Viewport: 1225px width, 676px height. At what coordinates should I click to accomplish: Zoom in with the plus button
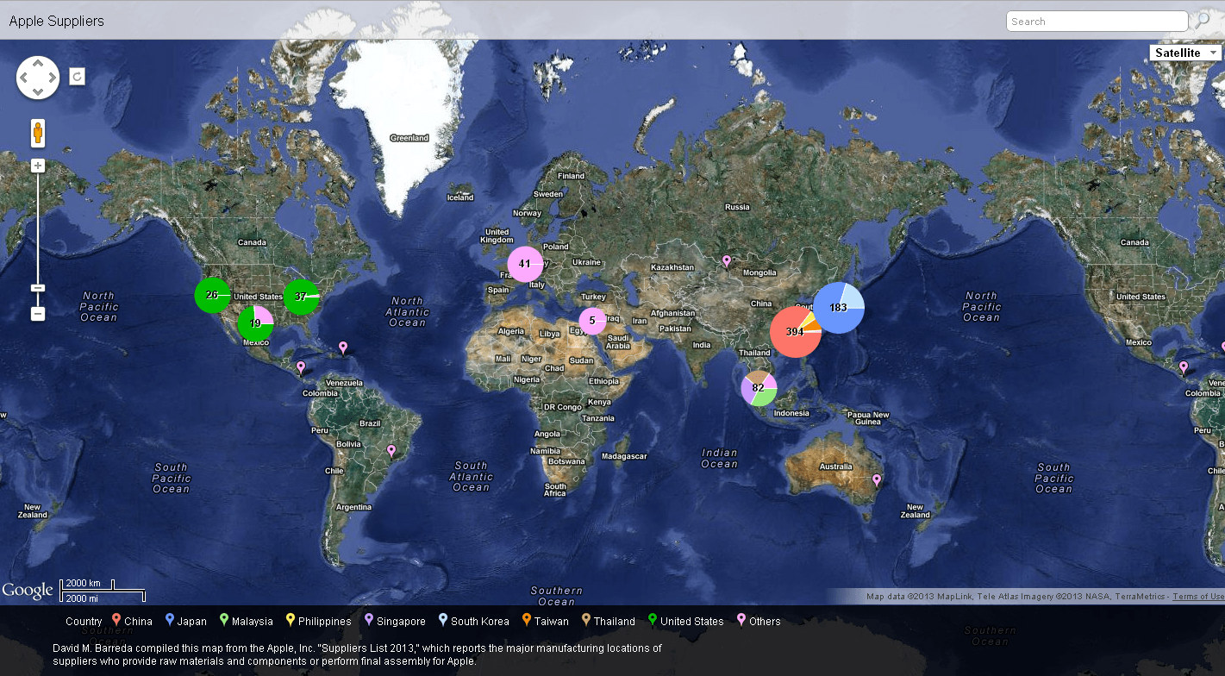pos(38,165)
